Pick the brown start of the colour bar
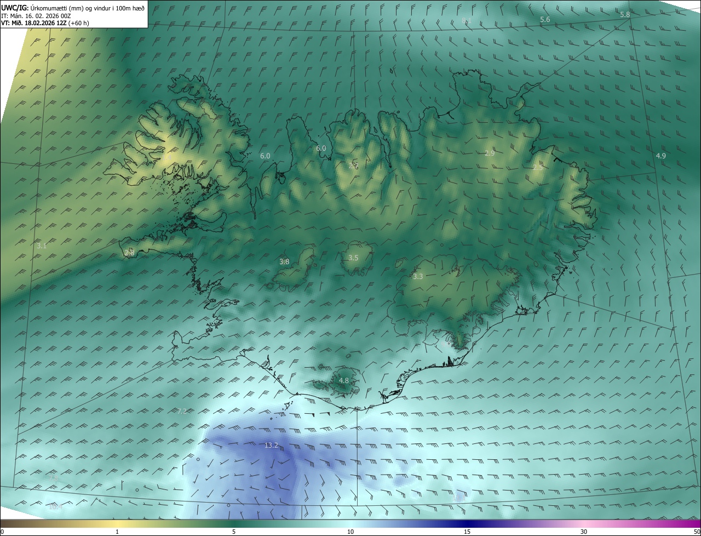This screenshot has height=536, width=701. [8, 524]
